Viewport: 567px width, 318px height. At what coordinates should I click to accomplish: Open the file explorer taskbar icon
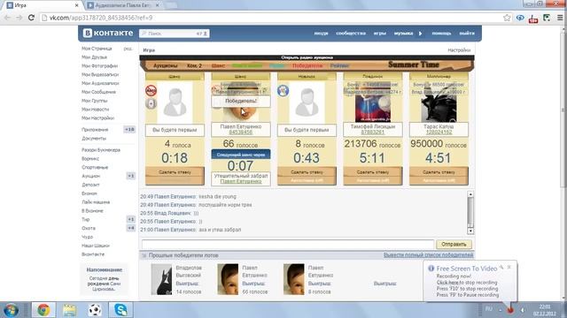click(x=69, y=310)
